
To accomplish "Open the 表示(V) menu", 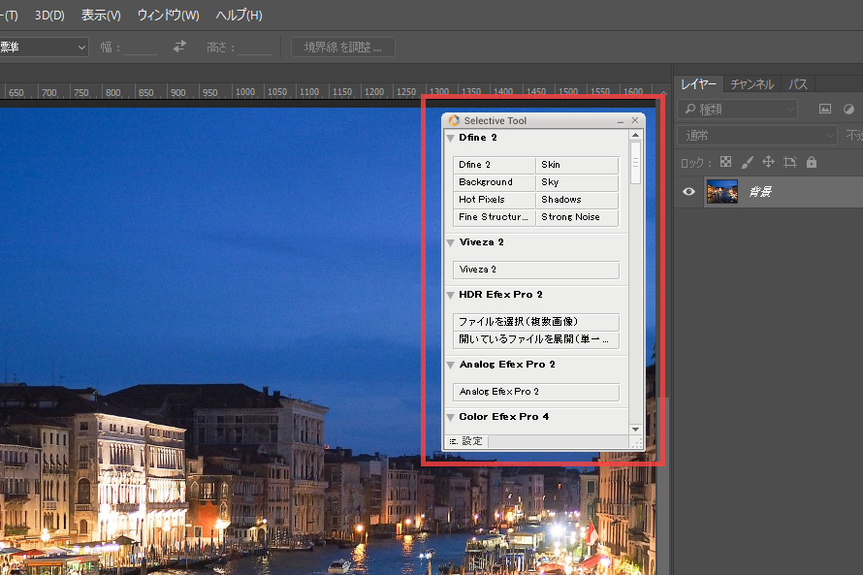I will [101, 16].
